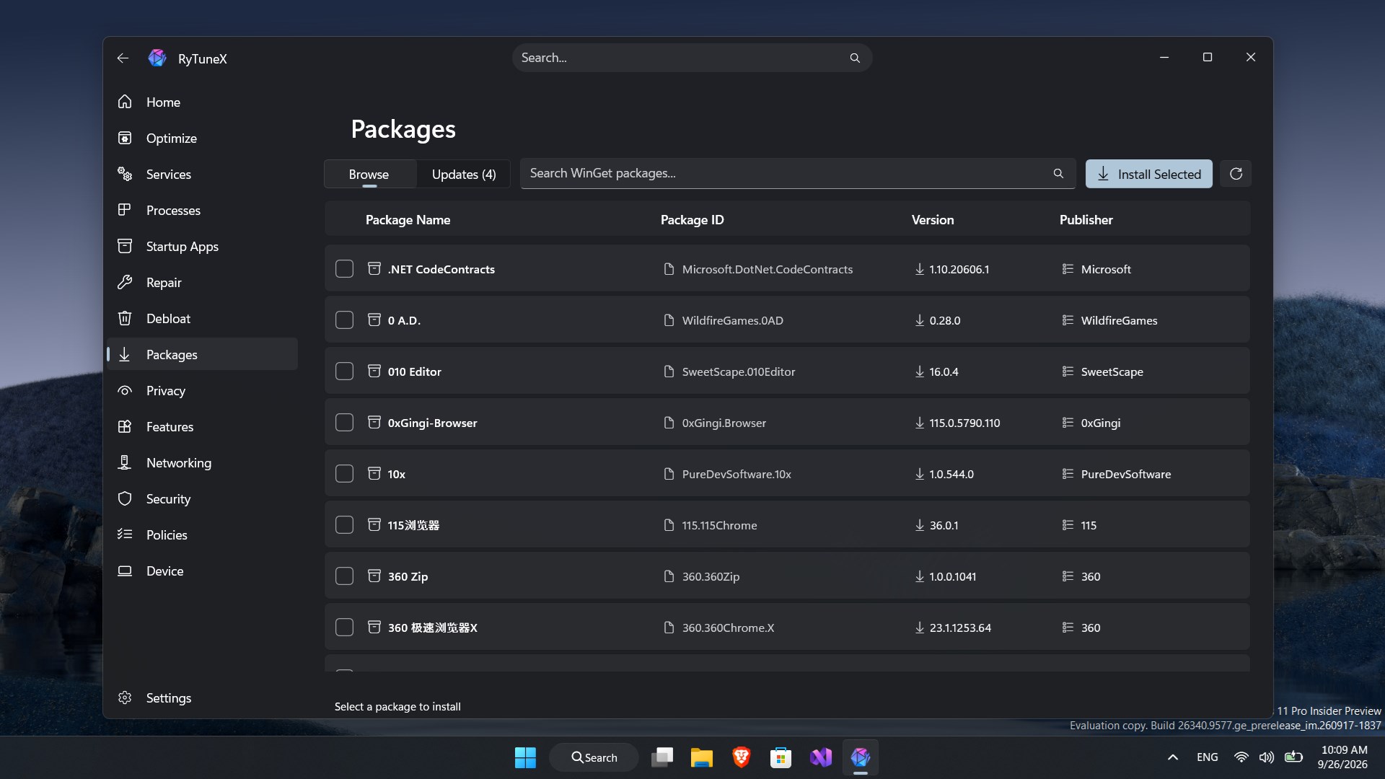The image size is (1385, 779).
Task: Click the Publisher column header
Action: pos(1086,219)
